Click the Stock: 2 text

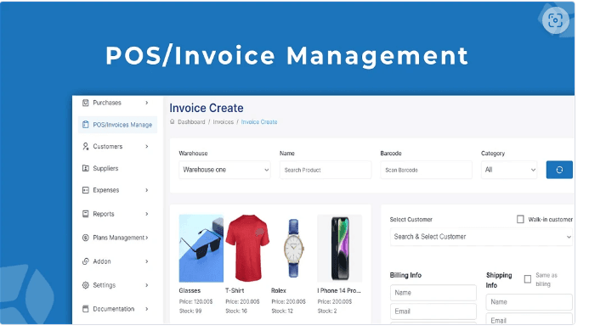point(327,311)
